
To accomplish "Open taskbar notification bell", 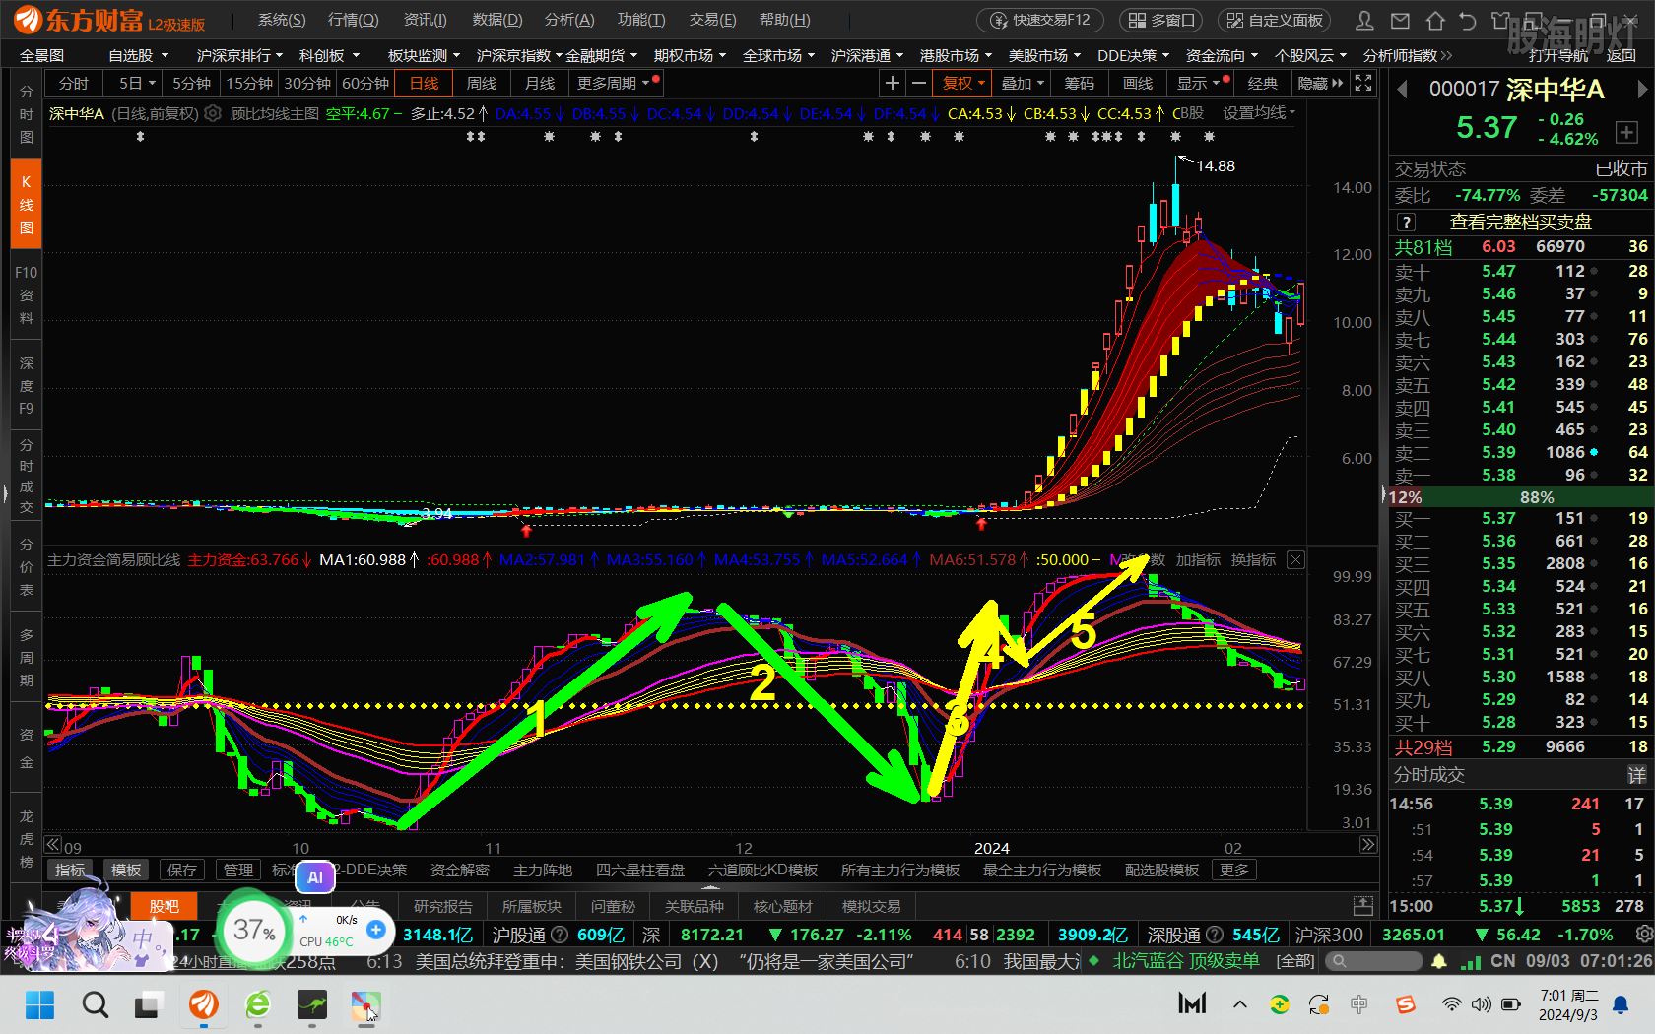I will 1621,1004.
